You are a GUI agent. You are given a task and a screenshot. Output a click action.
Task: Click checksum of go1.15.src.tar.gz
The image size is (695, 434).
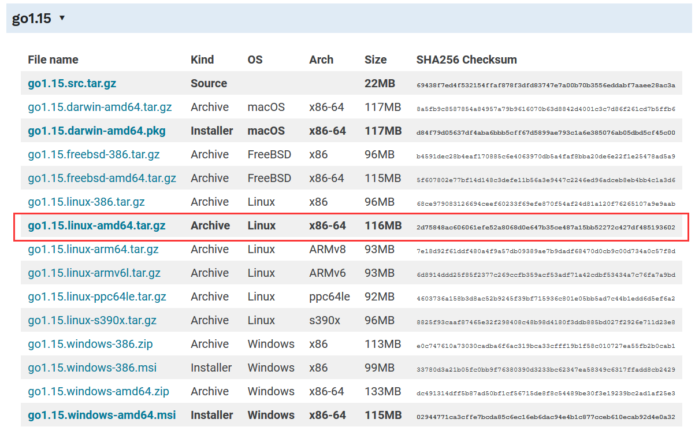pyautogui.click(x=546, y=85)
